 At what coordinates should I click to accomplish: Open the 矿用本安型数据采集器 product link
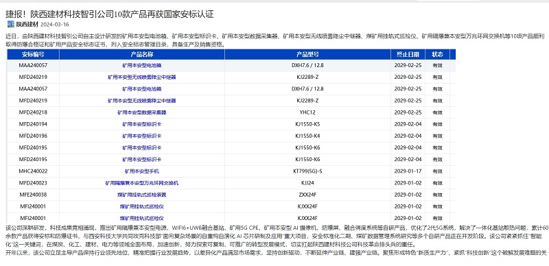coord(142,112)
